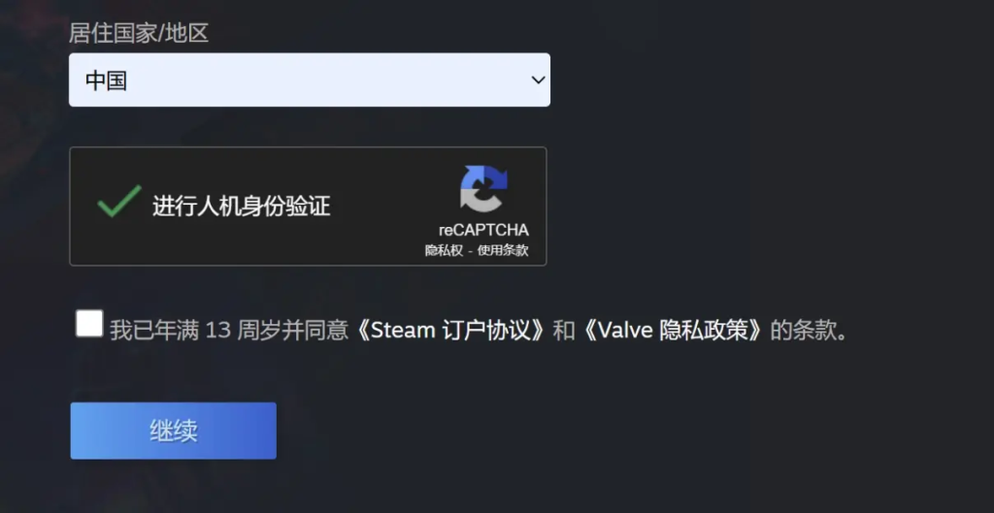
Task: Click the 继续 button
Action: point(173,431)
